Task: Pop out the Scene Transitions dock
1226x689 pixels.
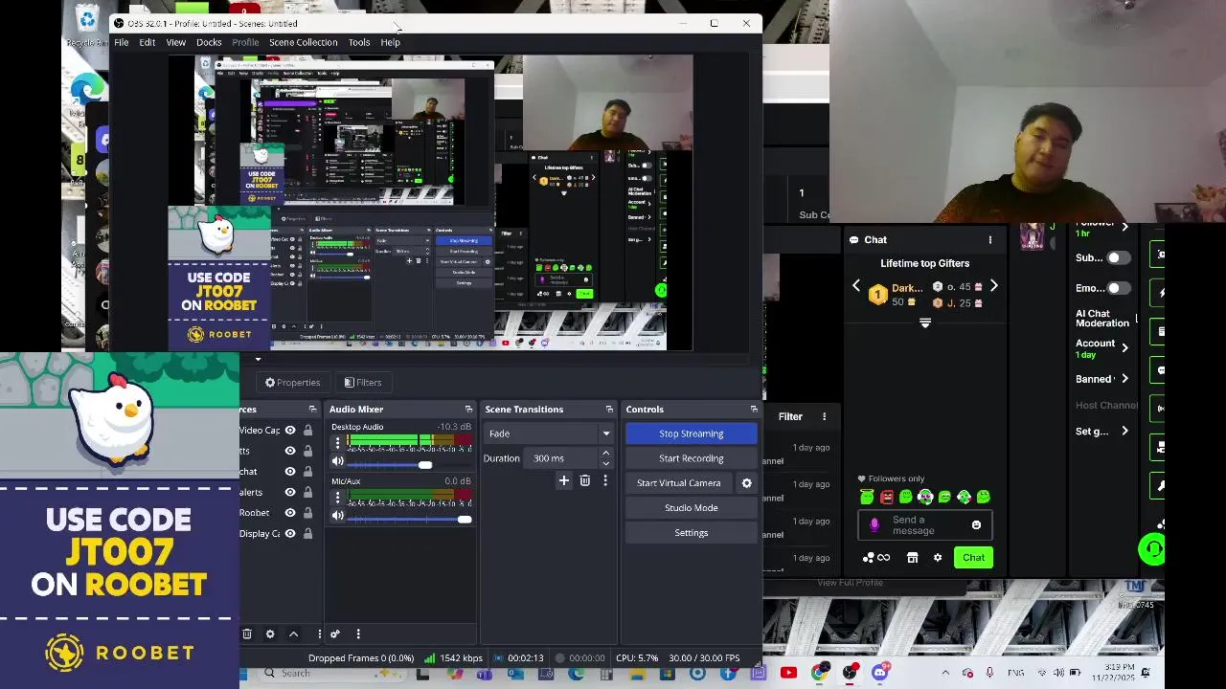Action: point(609,410)
